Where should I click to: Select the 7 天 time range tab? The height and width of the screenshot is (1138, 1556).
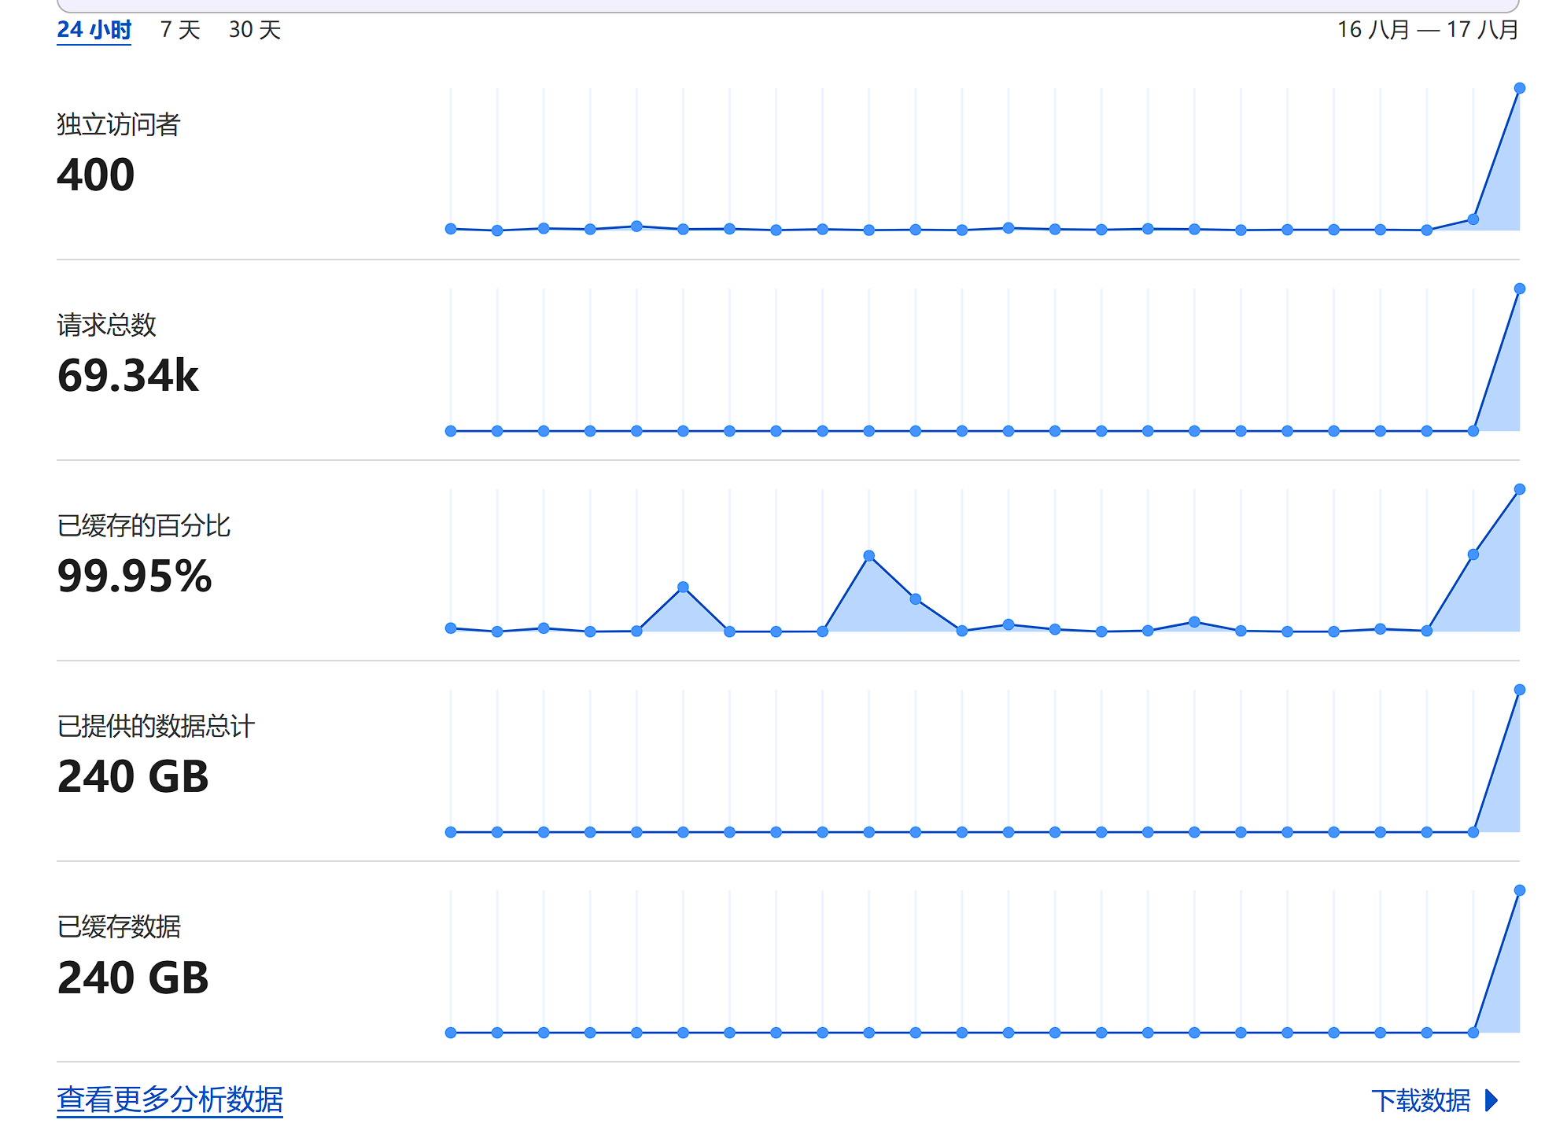[180, 30]
